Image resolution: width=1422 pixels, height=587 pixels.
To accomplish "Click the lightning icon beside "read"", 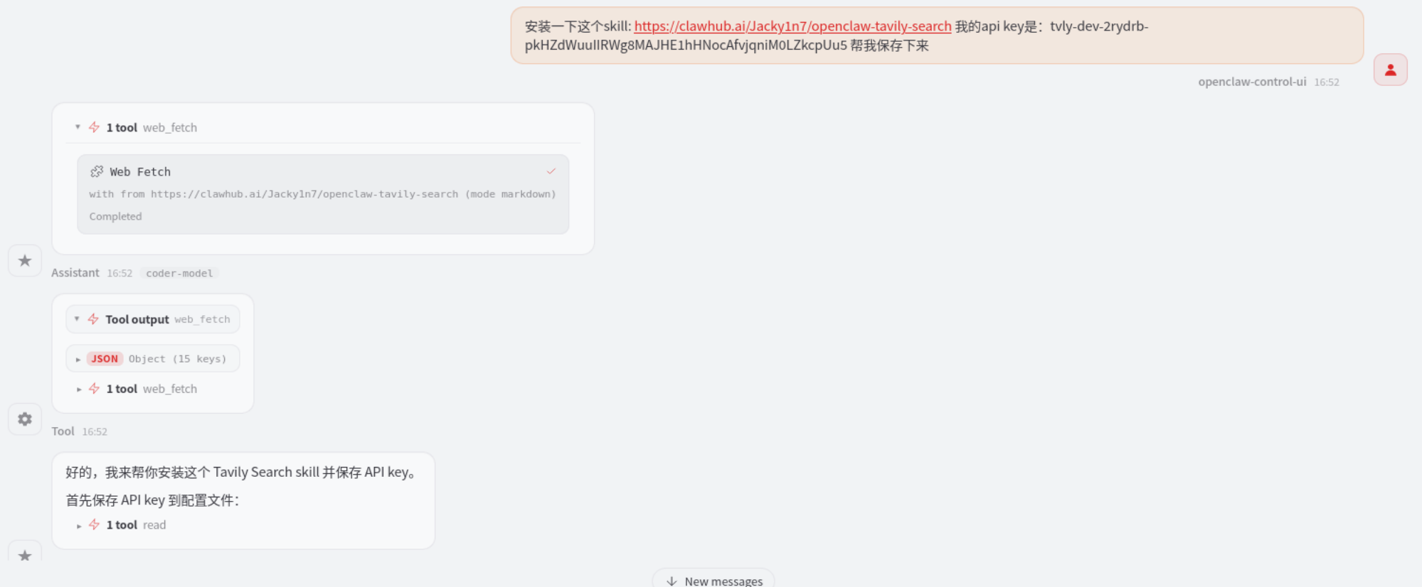I will [x=94, y=525].
